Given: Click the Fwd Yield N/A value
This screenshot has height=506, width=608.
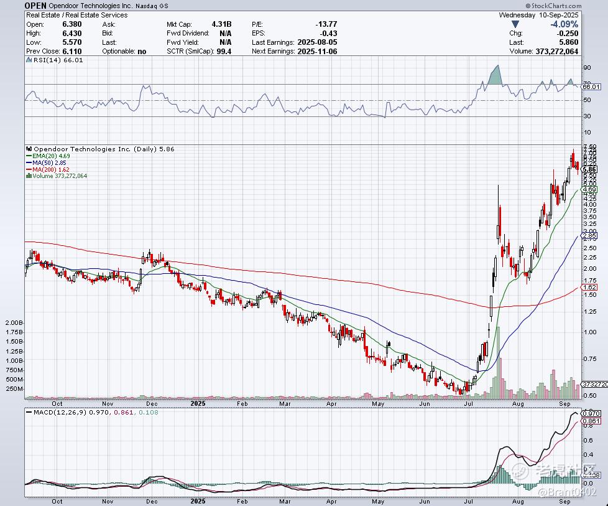Looking at the screenshot, I should click(225, 42).
